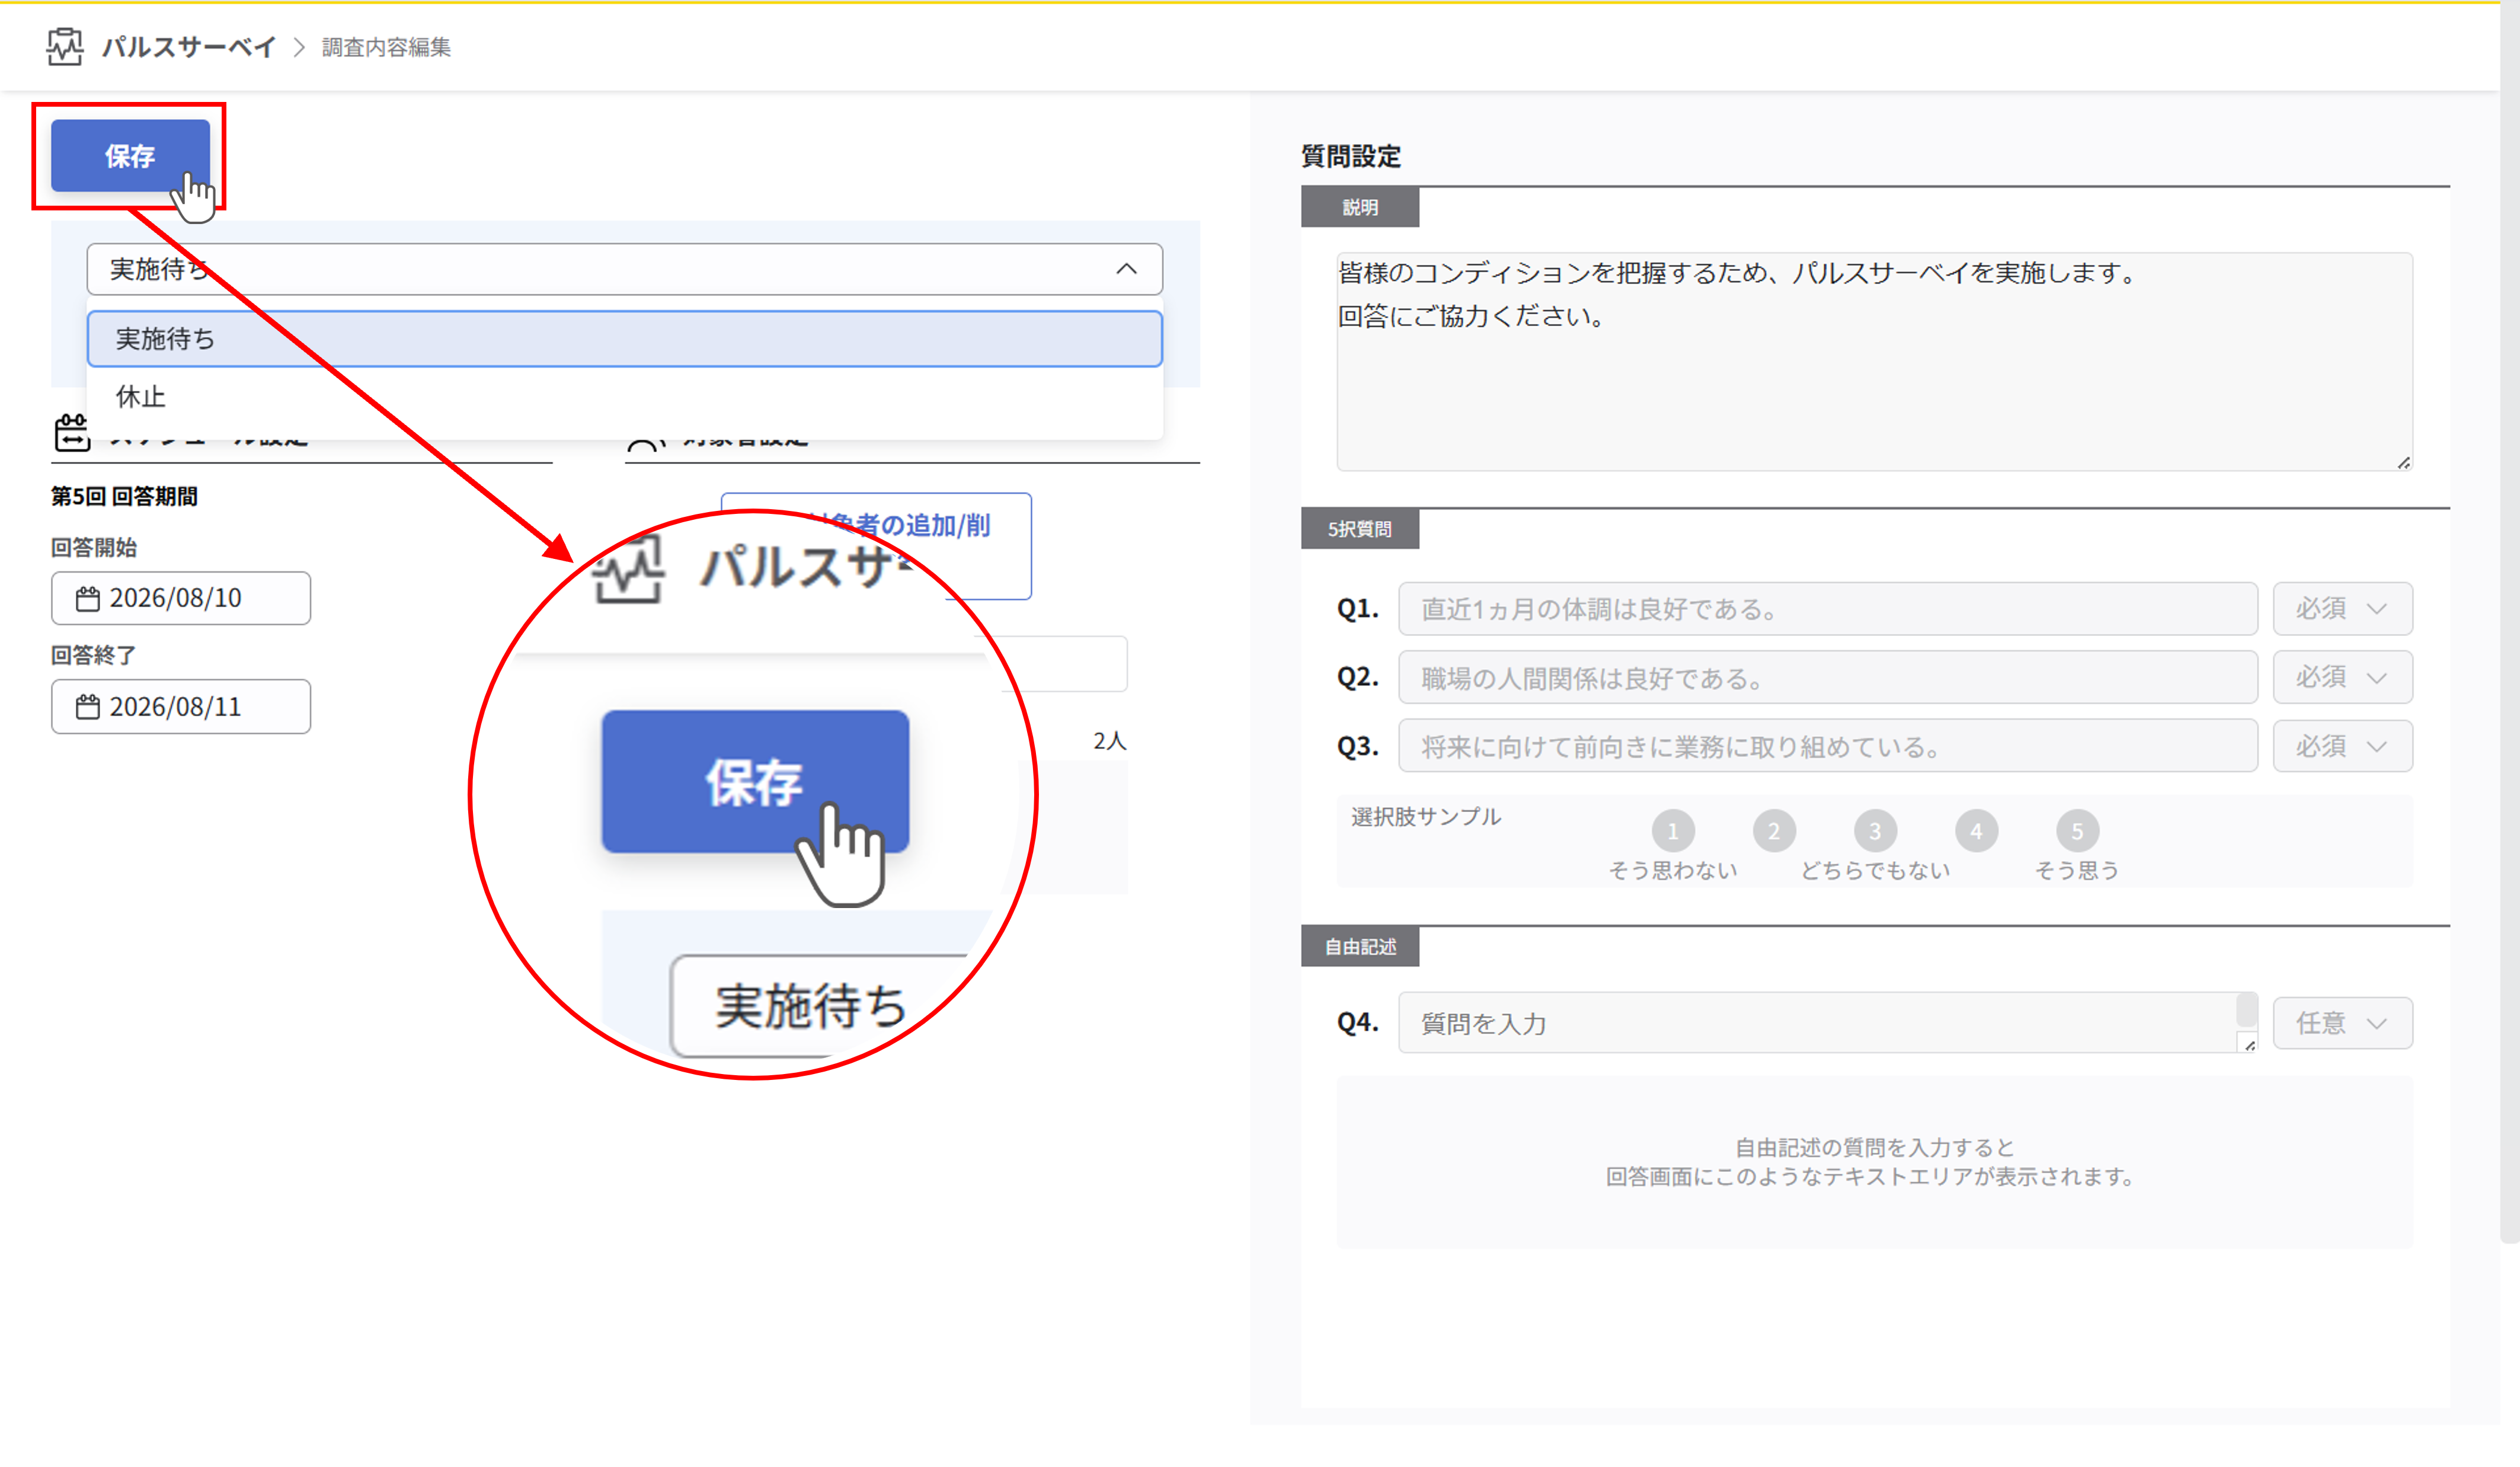Image resolution: width=2520 pixels, height=1467 pixels.
Task: Edit the 説明 description text area
Action: [x=1874, y=361]
